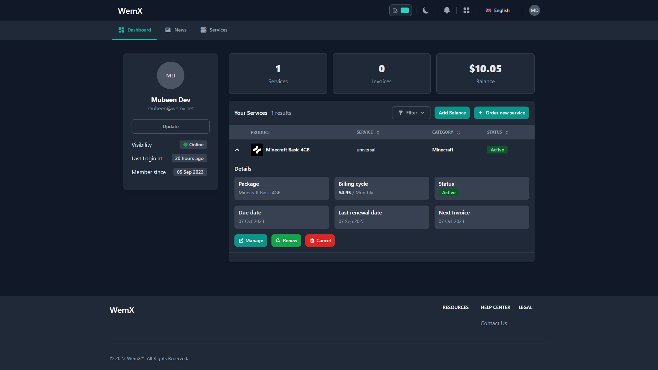The height and width of the screenshot is (370, 658).
Task: Click the Minecraft Basic 4GB product name
Action: tap(288, 150)
